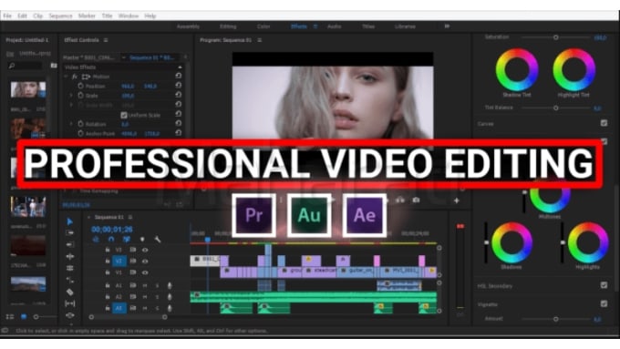Screen dimensions: 620x349
Task: Select the Razor tool
Action: [x=70, y=293]
